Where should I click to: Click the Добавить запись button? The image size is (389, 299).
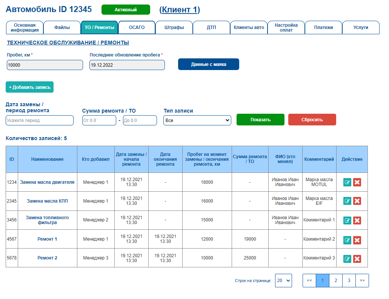coord(29,87)
